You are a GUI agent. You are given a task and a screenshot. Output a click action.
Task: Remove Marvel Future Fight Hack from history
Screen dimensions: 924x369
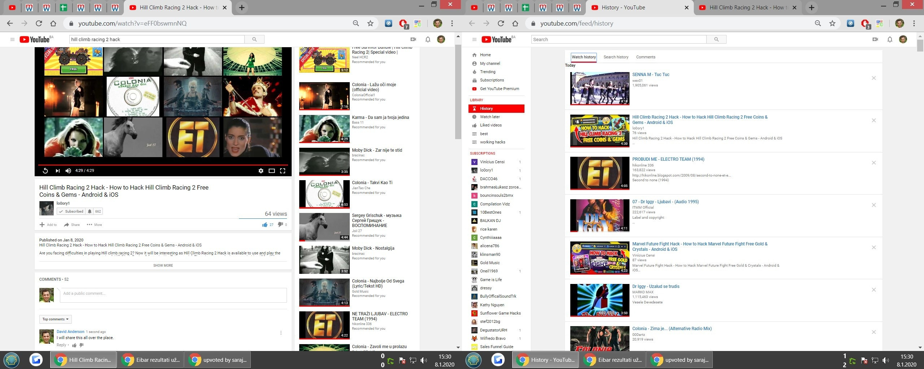(x=874, y=248)
